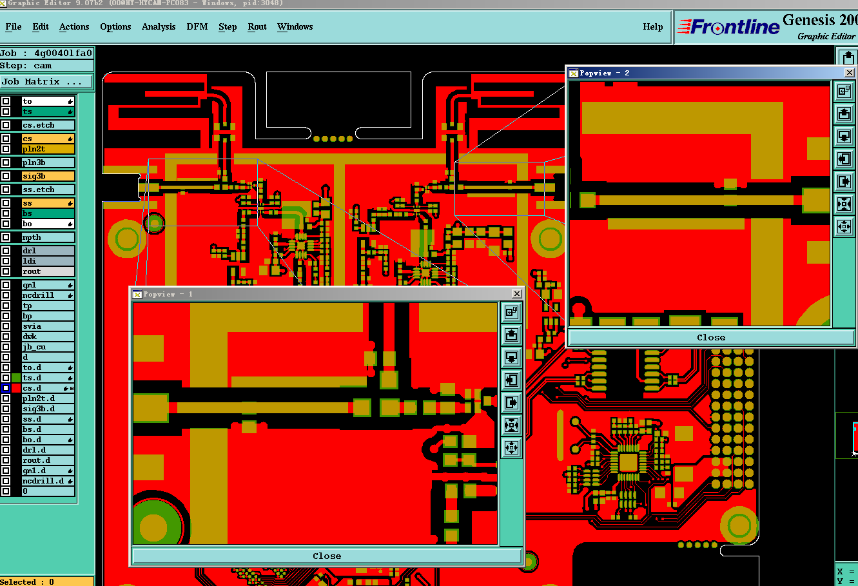
Task: Open the Edit menu
Action: [41, 26]
